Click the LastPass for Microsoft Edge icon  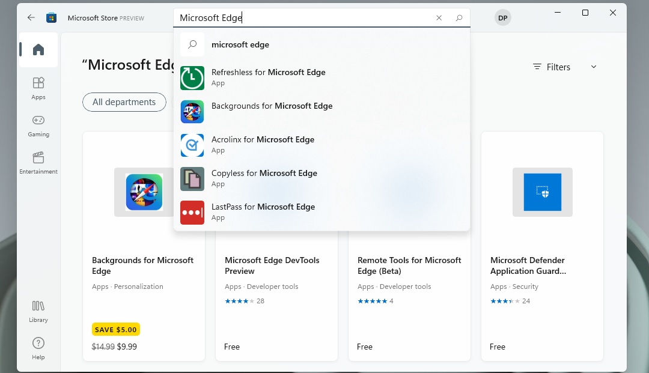(x=192, y=212)
